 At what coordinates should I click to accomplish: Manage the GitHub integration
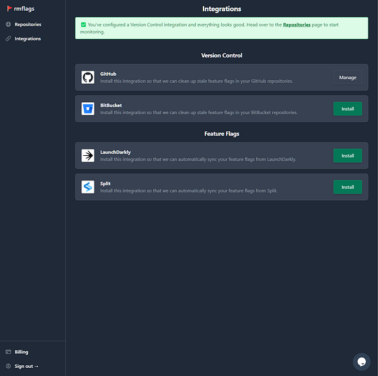[x=347, y=78]
